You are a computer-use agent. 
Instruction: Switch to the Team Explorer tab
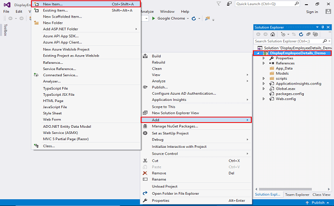pyautogui.click(x=297, y=195)
